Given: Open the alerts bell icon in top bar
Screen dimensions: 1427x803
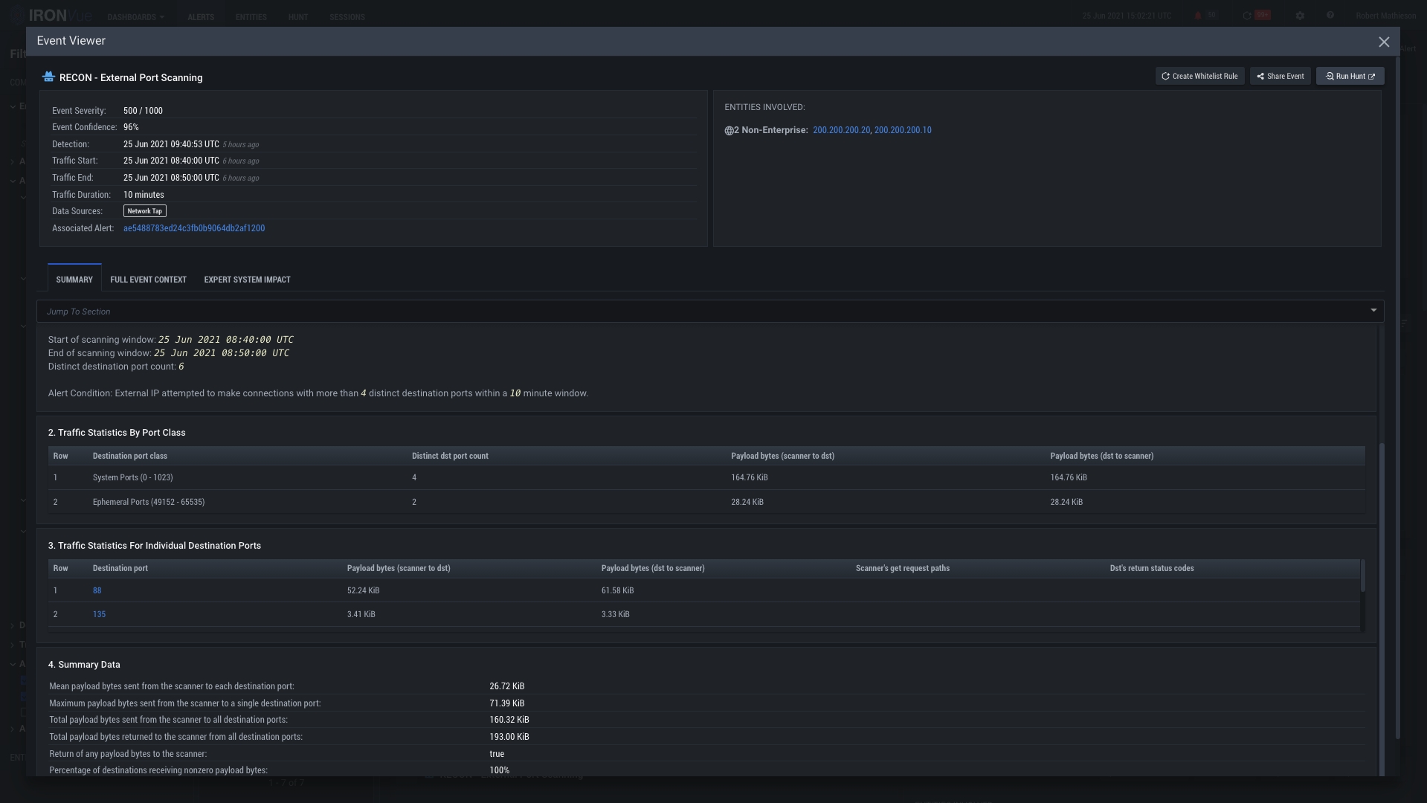Looking at the screenshot, I should [x=1198, y=16].
